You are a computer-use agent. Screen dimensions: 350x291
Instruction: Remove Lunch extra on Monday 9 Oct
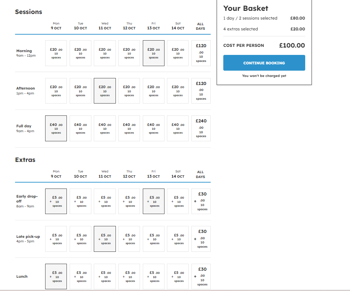coord(56,276)
